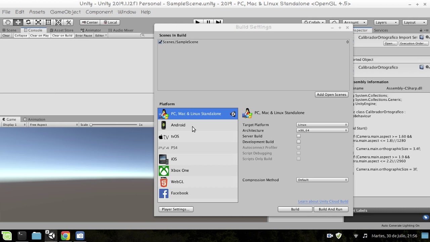Viewport: 430px width, 242px height.
Task: Click the Step frame button
Action: point(218,22)
